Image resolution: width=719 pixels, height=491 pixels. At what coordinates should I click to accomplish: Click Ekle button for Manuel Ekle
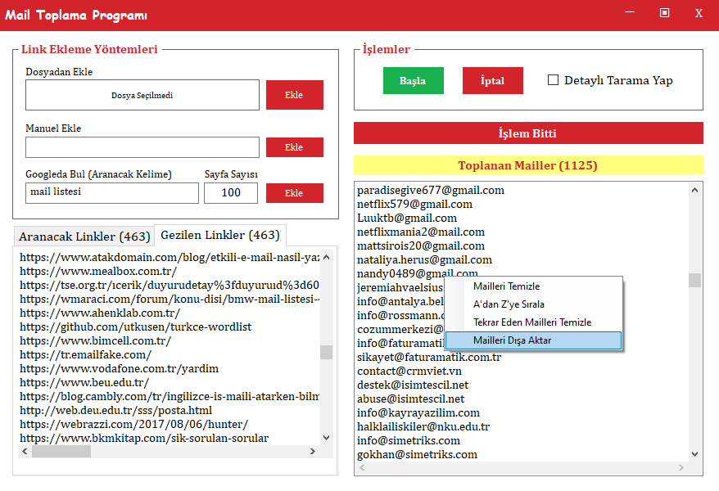[x=294, y=147]
